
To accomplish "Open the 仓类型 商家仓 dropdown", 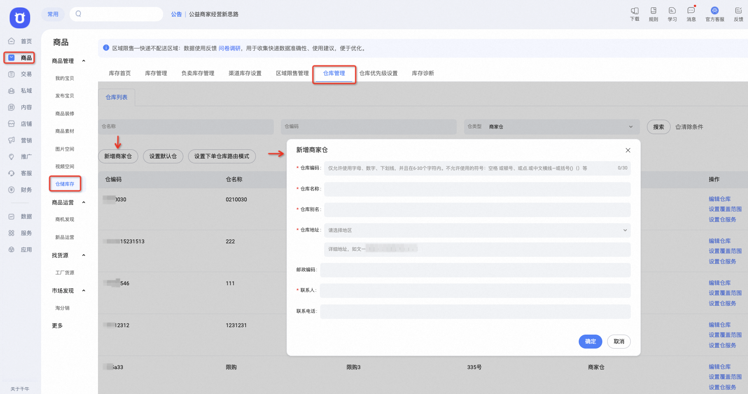I will (552, 127).
